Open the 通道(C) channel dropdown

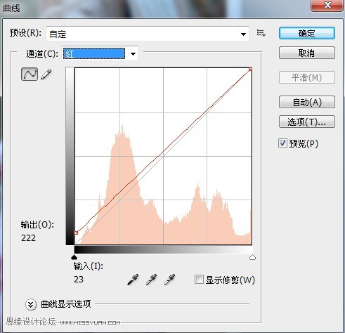click(100, 53)
